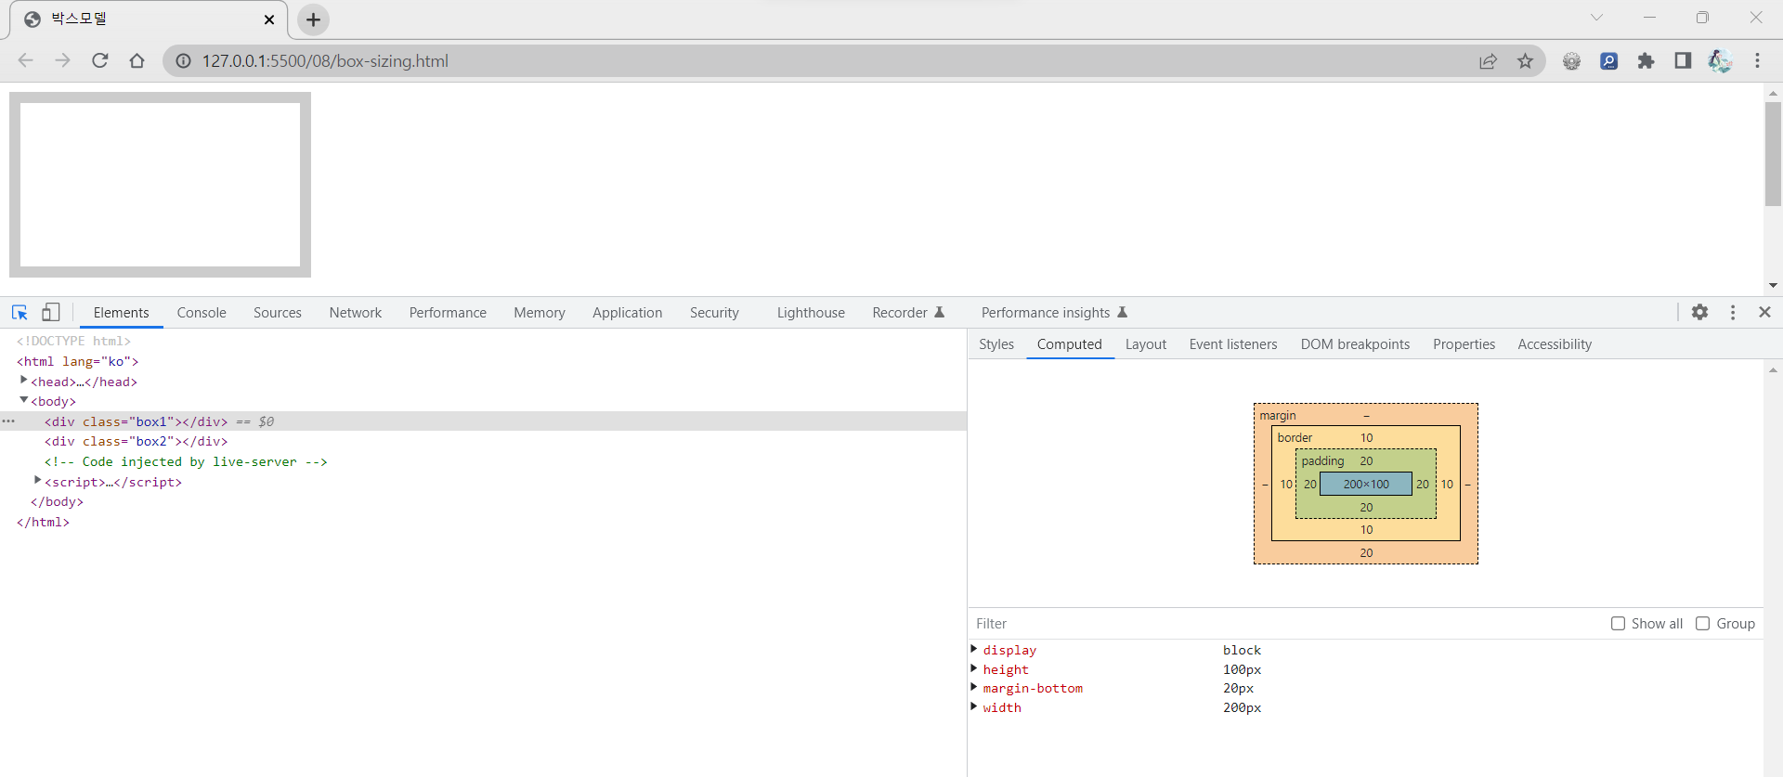Open the blue extension icon in toolbar
The height and width of the screenshot is (777, 1783).
click(x=1608, y=60)
